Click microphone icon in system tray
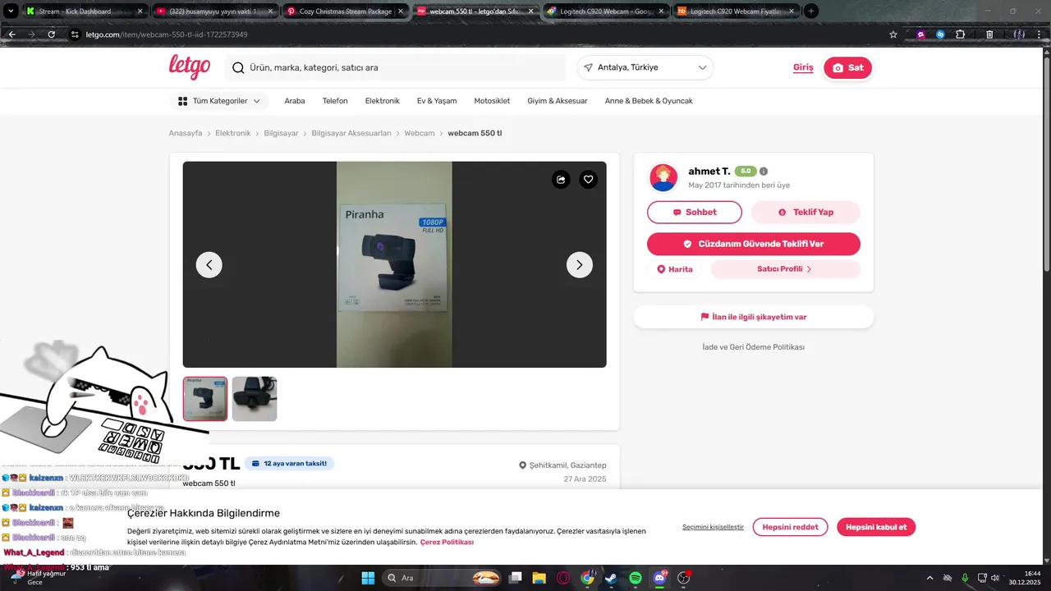Image resolution: width=1051 pixels, height=591 pixels. click(965, 578)
